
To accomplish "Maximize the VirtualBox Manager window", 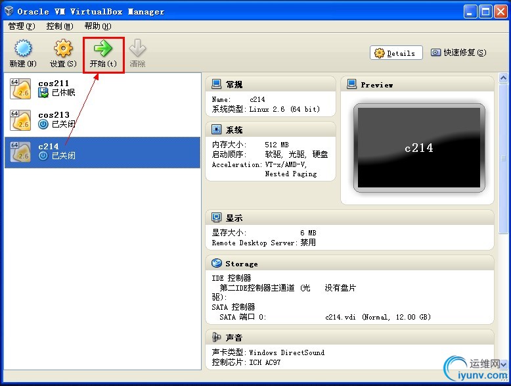I will [x=485, y=12].
